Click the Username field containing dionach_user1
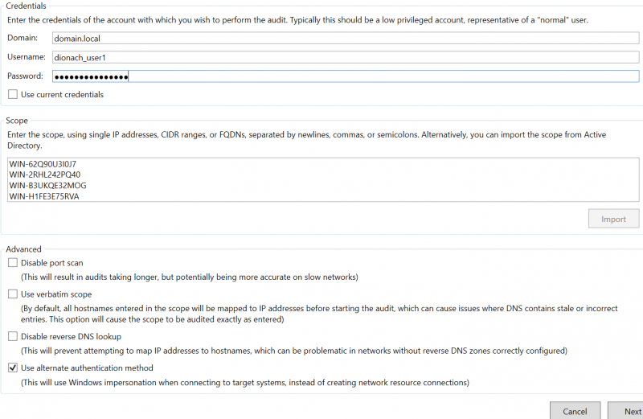This screenshot has width=643, height=419. coord(346,57)
